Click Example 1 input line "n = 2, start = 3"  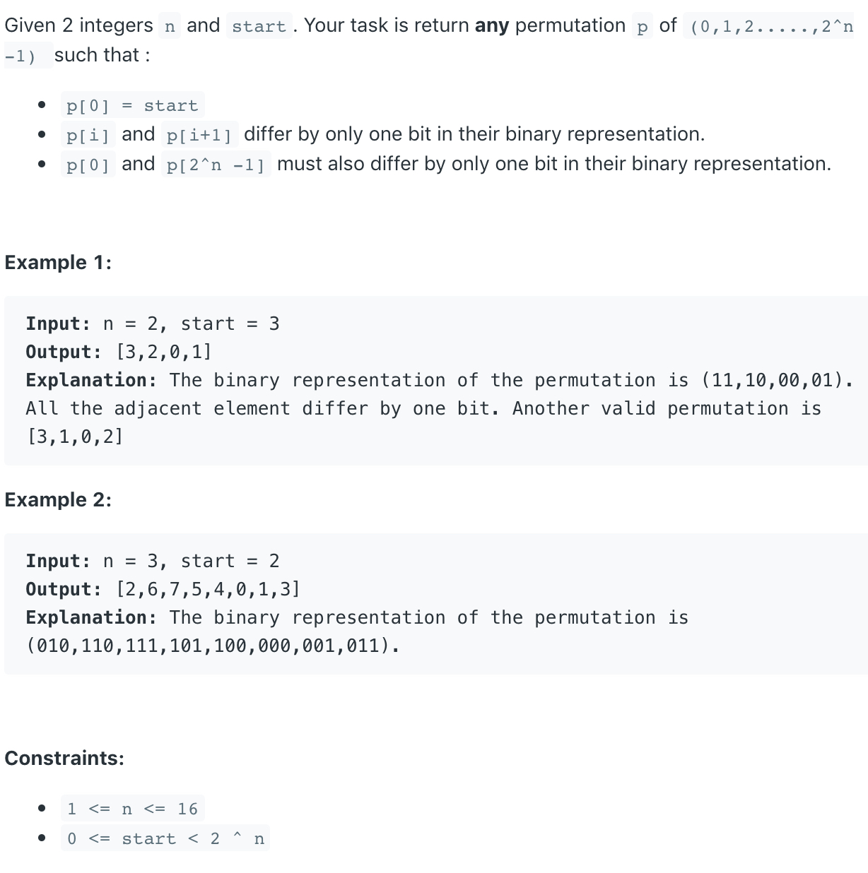(x=191, y=323)
